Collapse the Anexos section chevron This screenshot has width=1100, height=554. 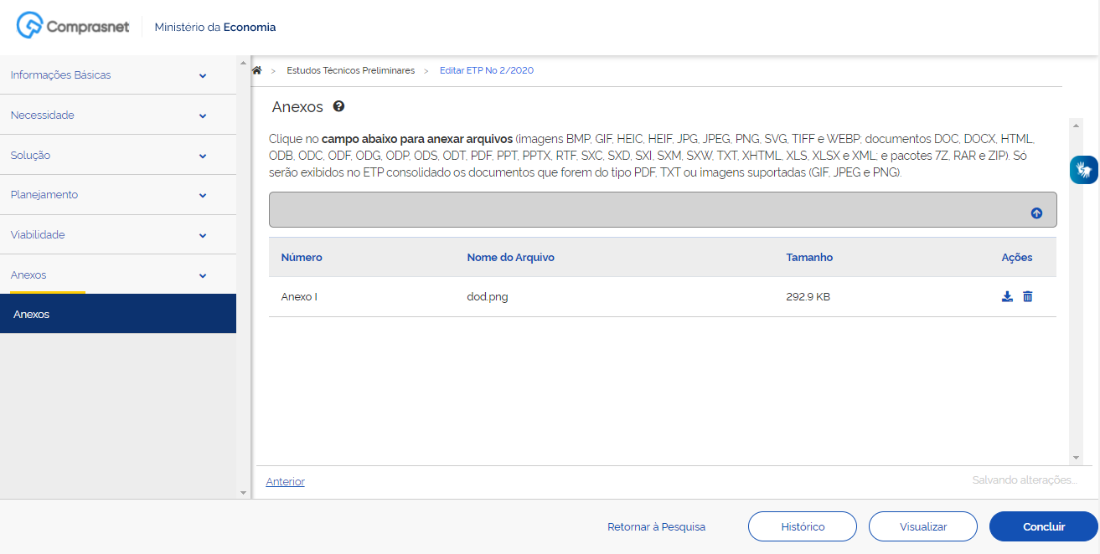(203, 275)
